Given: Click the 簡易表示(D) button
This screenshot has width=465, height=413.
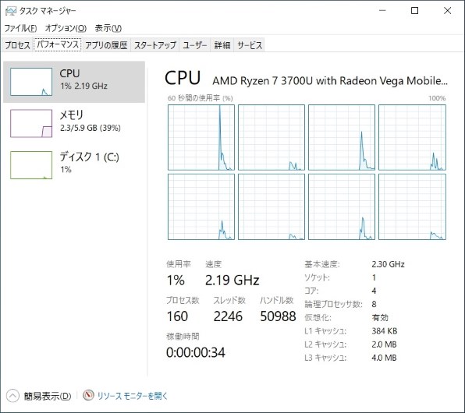Looking at the screenshot, I should [48, 396].
